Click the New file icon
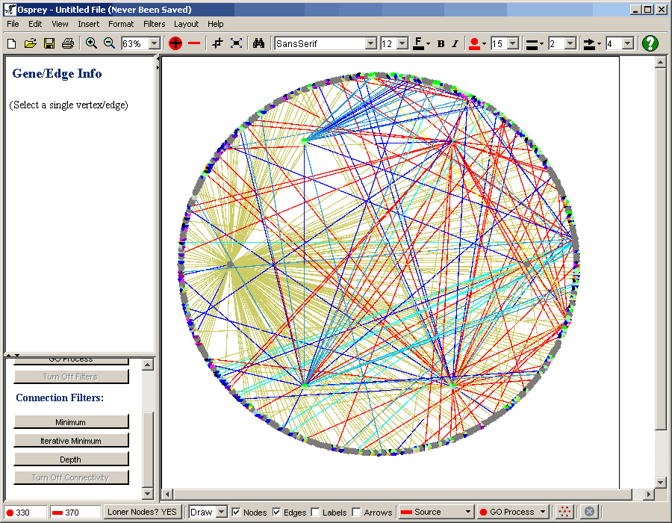Screen dimensions: 672x523 pyautogui.click(x=11, y=43)
